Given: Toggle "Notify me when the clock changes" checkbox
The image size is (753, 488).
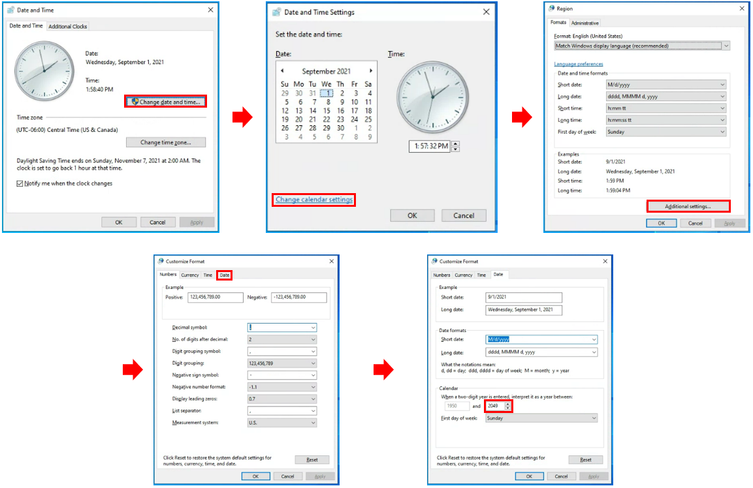Looking at the screenshot, I should click(x=20, y=184).
